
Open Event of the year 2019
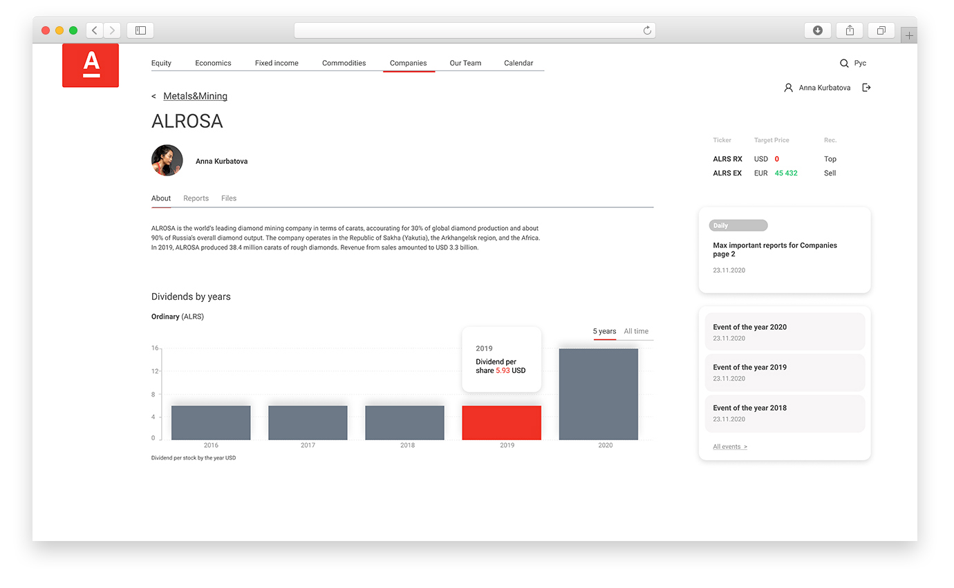(x=785, y=372)
